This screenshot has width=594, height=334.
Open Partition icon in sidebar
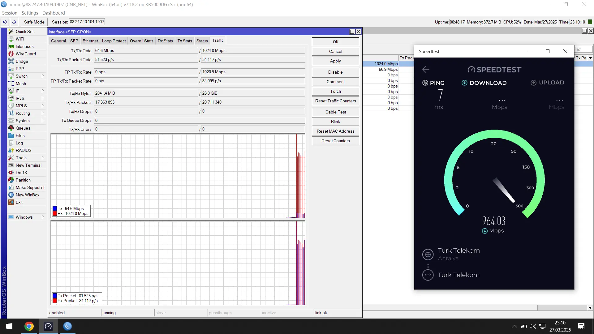click(x=11, y=180)
